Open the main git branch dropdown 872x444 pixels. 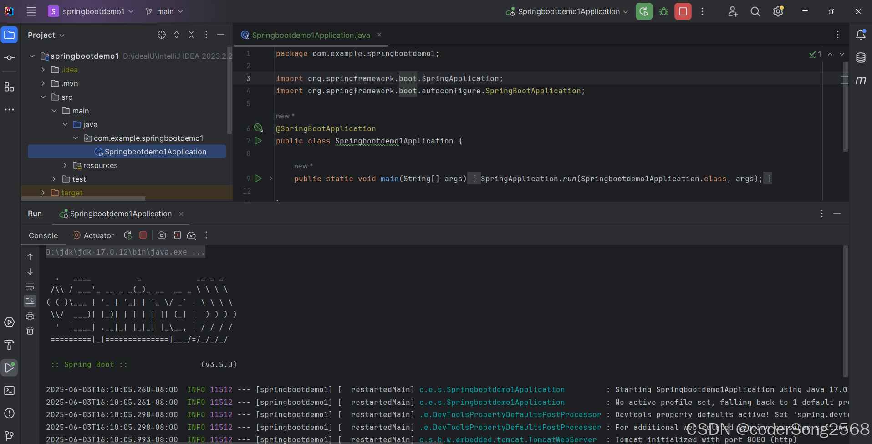point(164,11)
